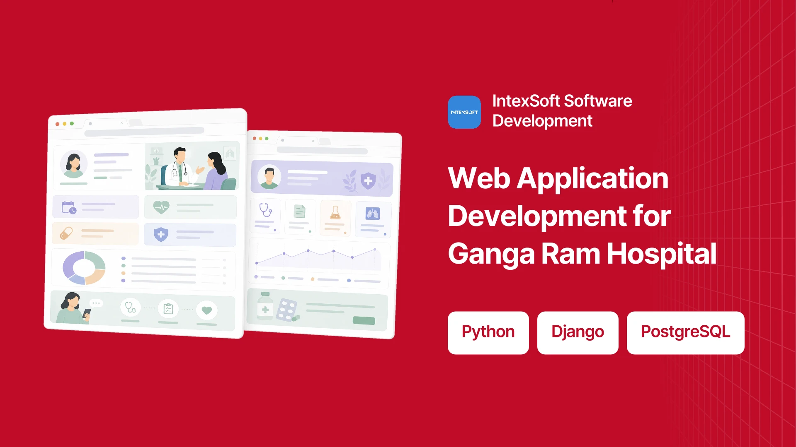Click the donut chart in left window

84,268
